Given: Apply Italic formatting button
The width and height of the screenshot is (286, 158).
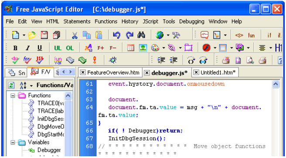Looking at the screenshot, I should point(27,48).
